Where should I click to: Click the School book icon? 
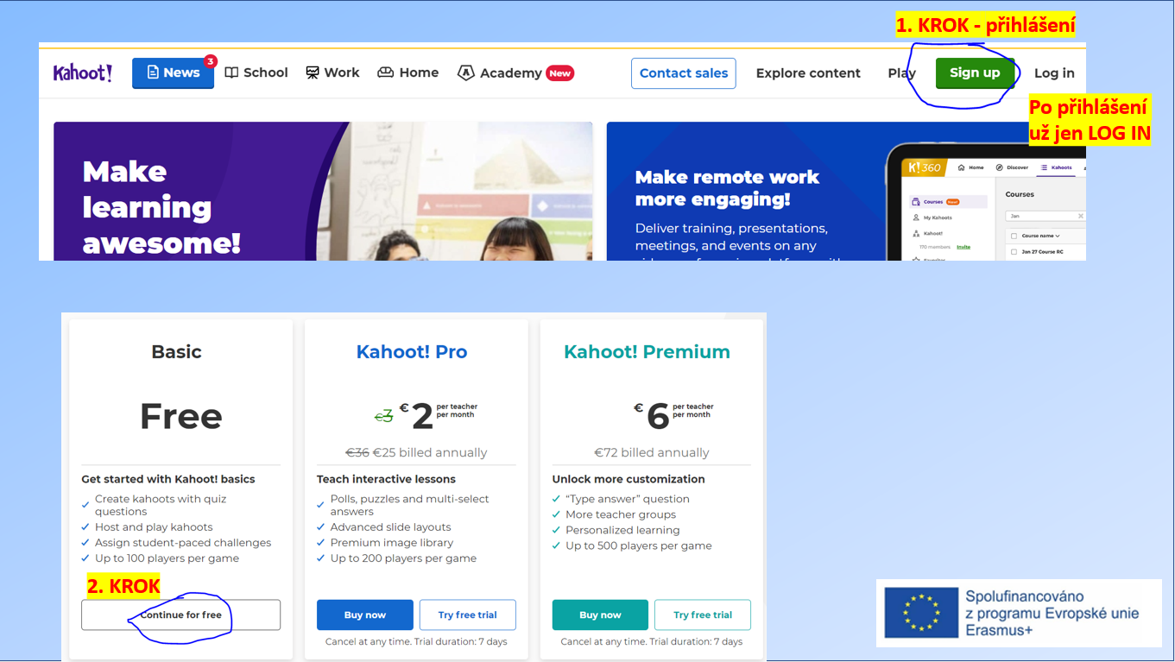click(x=231, y=73)
